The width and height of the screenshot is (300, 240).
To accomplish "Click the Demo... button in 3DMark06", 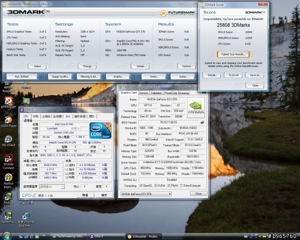I will coord(154,76).
